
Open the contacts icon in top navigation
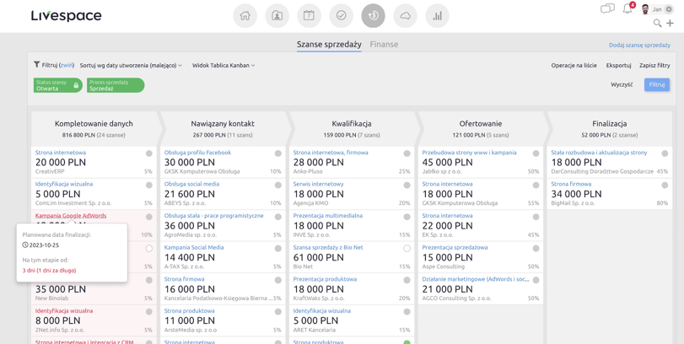pyautogui.click(x=277, y=16)
